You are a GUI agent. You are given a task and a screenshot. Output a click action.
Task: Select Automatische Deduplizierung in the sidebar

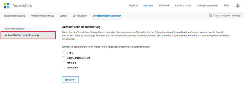tap(28, 35)
